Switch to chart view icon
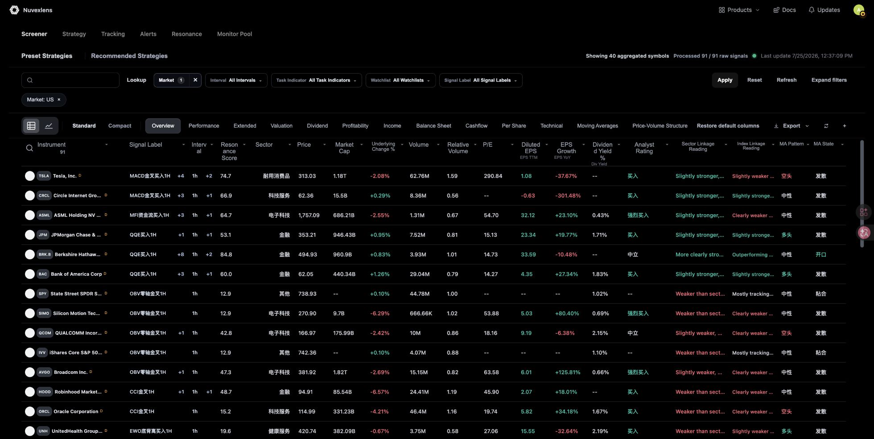The width and height of the screenshot is (874, 439). [x=49, y=126]
